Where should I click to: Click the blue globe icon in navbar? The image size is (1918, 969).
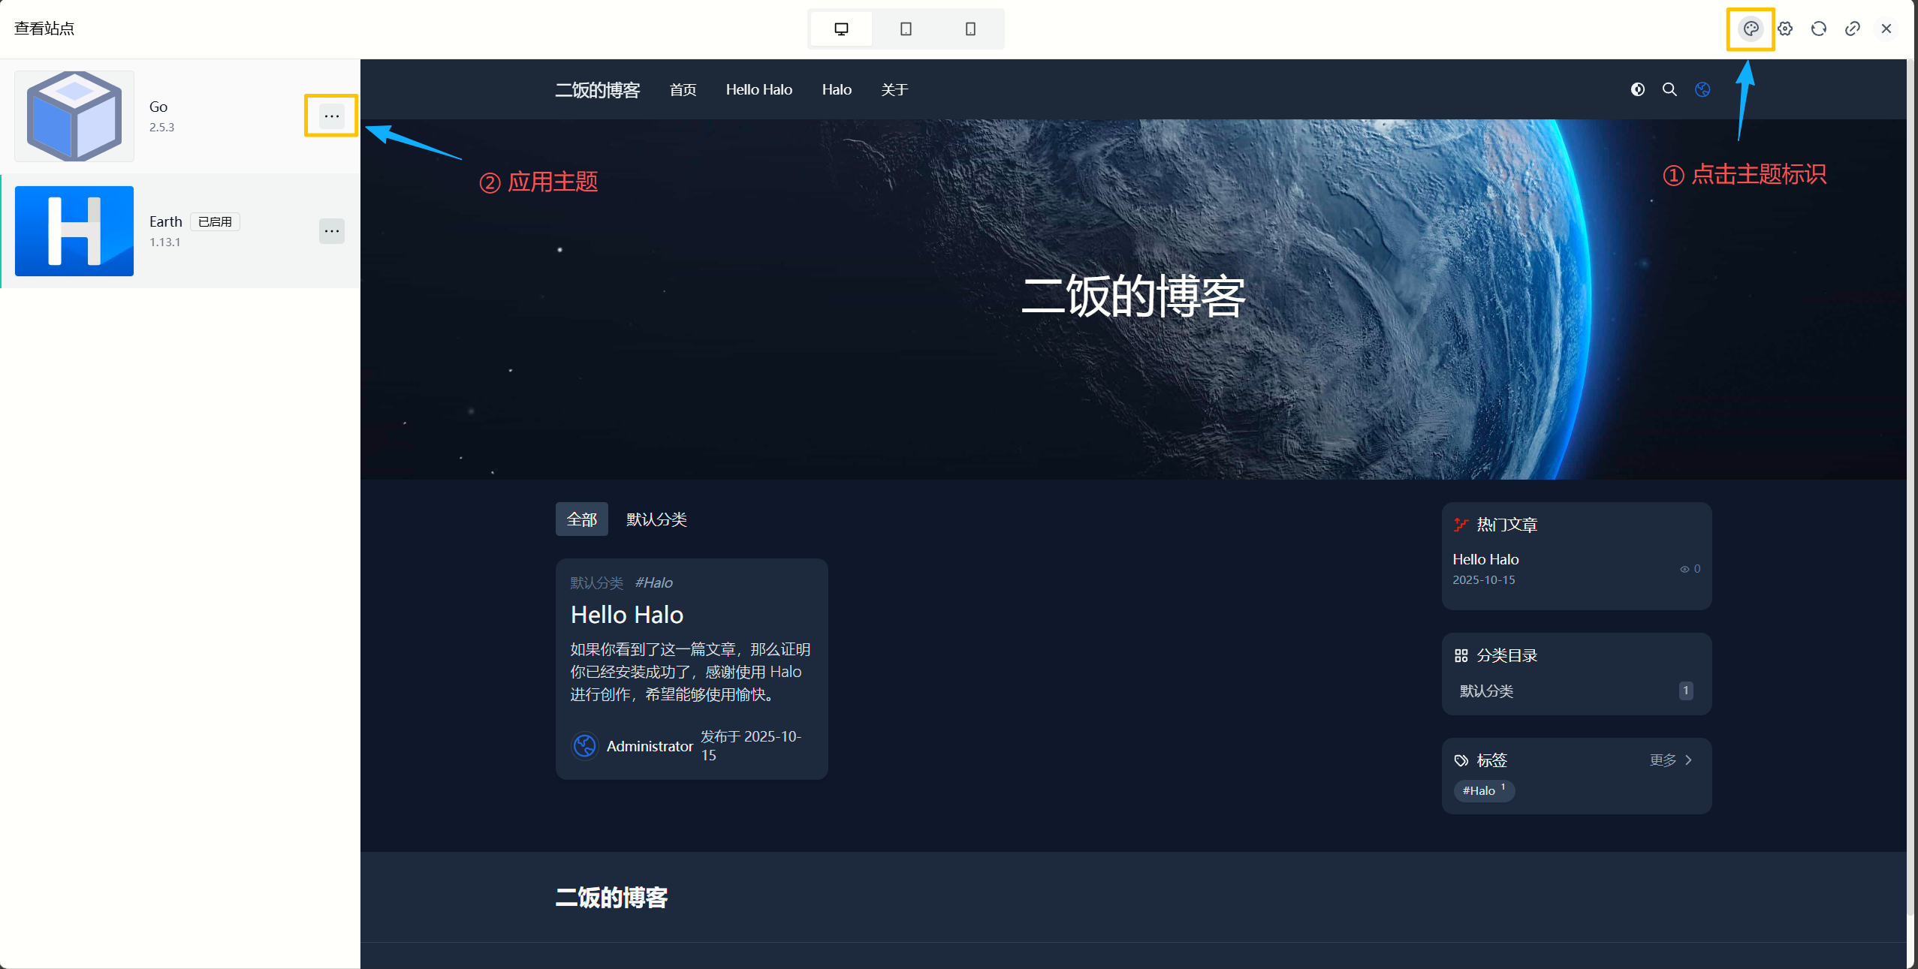point(1702,89)
